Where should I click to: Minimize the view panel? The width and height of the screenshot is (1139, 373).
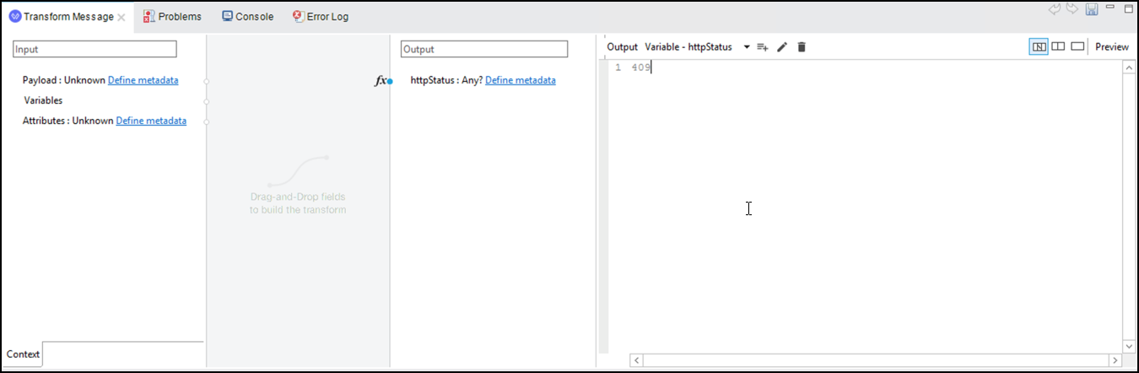1110,8
